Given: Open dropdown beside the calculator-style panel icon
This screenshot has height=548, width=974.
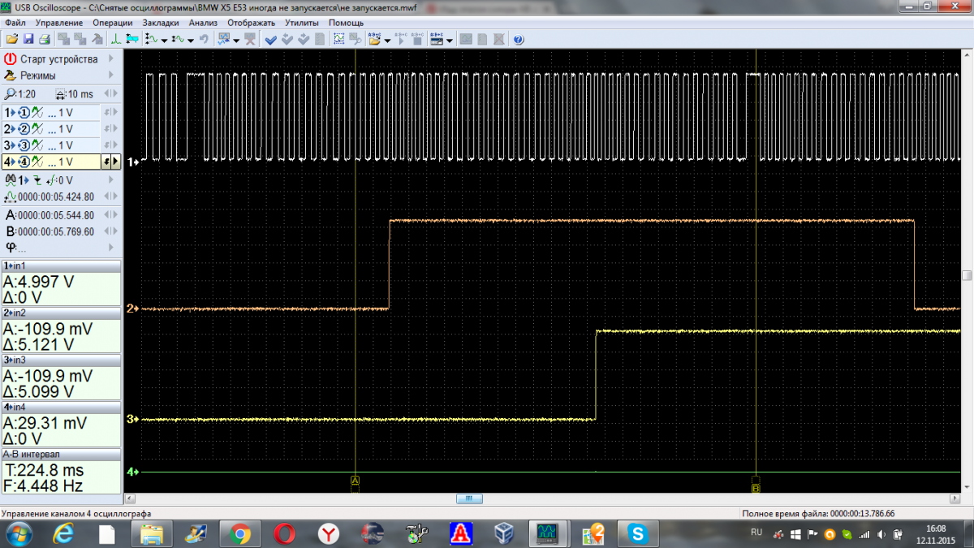Looking at the screenshot, I should tap(448, 40).
